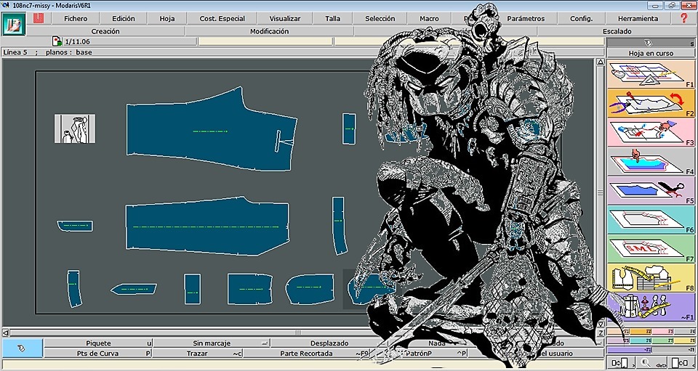This screenshot has width=698, height=371.
Task: Open the Visualizar menu
Action: 285,19
